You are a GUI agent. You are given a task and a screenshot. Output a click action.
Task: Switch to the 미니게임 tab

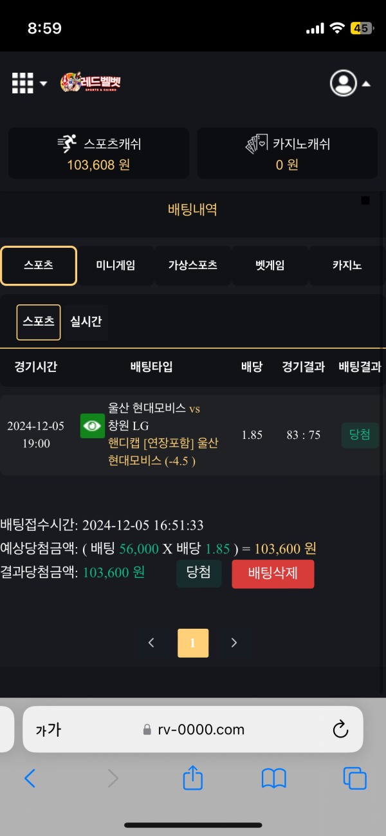click(x=115, y=265)
